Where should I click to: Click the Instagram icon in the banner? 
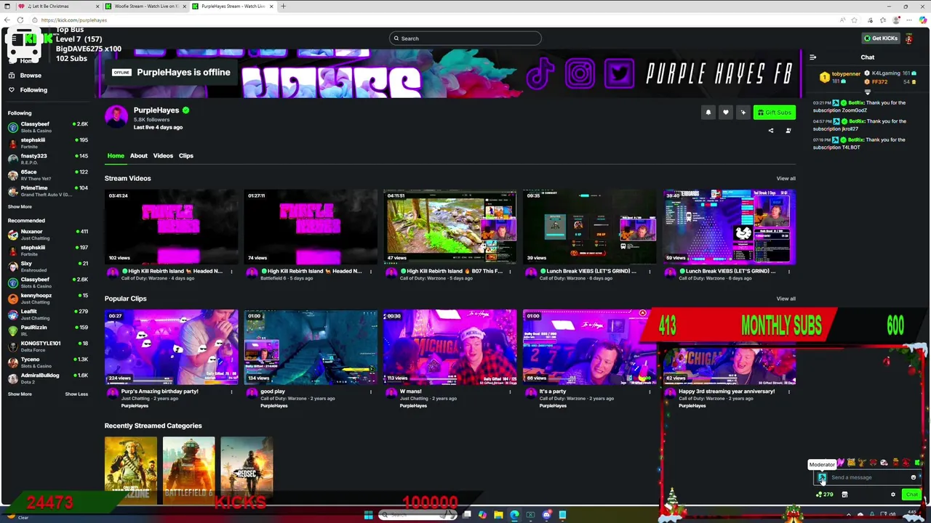pos(580,74)
